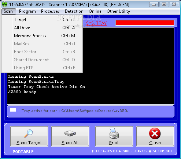This screenshot has height=159, width=181.
Task: Click the SYS. TRAY link
Action: pos(96,23)
